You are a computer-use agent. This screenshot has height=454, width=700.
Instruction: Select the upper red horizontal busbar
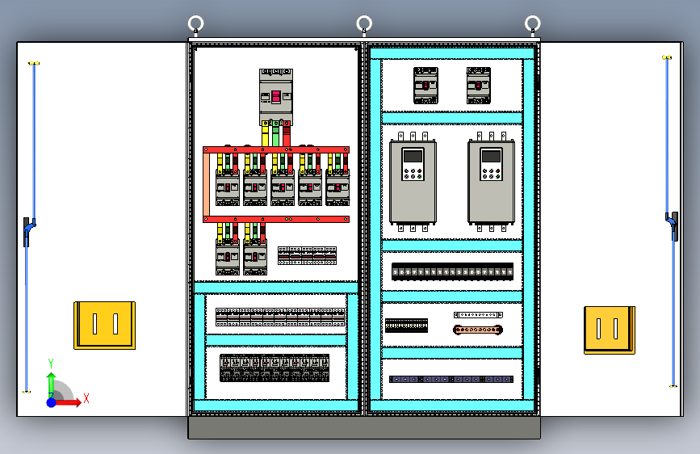(x=276, y=149)
